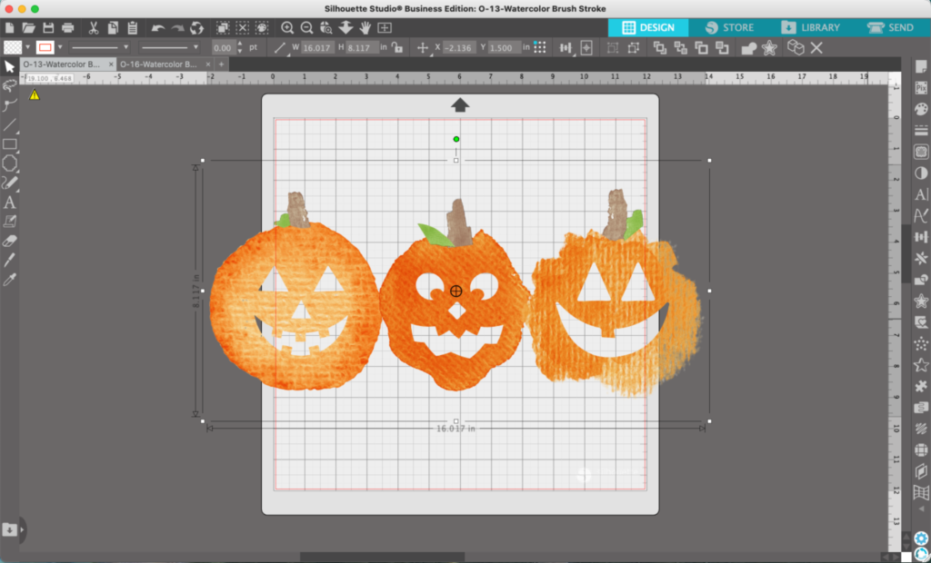931x563 pixels.
Task: Select the Rectangle drawing tool
Action: point(9,144)
